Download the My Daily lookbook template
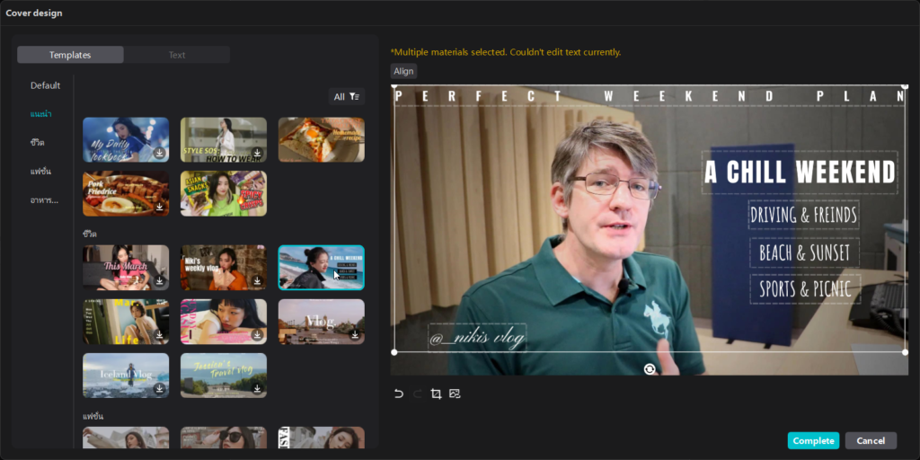 (159, 153)
